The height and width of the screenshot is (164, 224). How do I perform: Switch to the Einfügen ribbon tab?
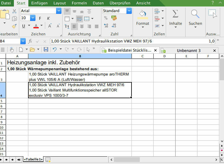(x=39, y=3)
